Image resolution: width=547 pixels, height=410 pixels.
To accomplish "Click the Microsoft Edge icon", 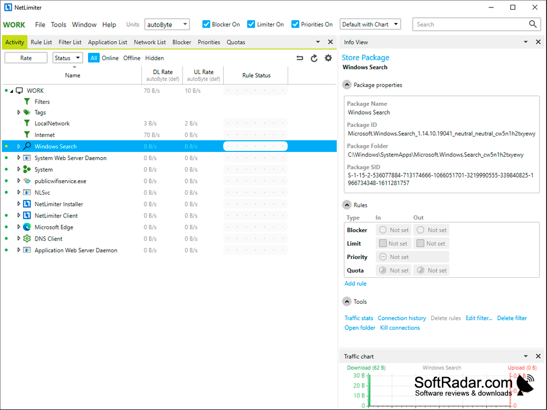I will pos(27,227).
